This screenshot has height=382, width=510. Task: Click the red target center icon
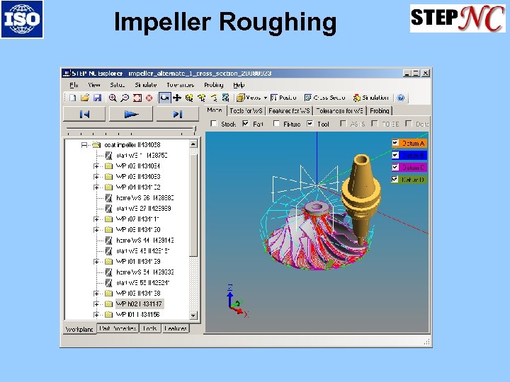149,98
